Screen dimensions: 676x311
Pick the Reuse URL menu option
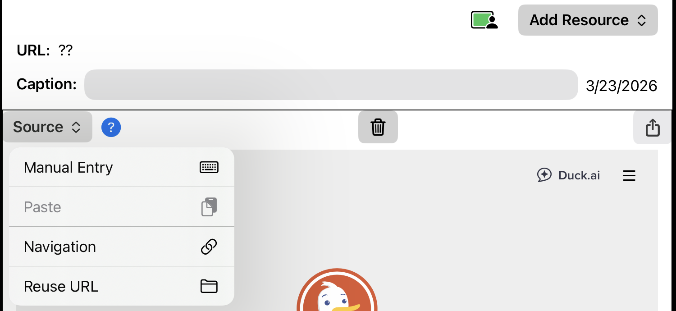[x=122, y=286]
